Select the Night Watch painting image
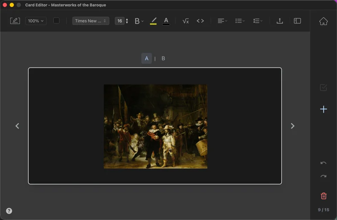The height and width of the screenshot is (220, 337). pyautogui.click(x=155, y=127)
